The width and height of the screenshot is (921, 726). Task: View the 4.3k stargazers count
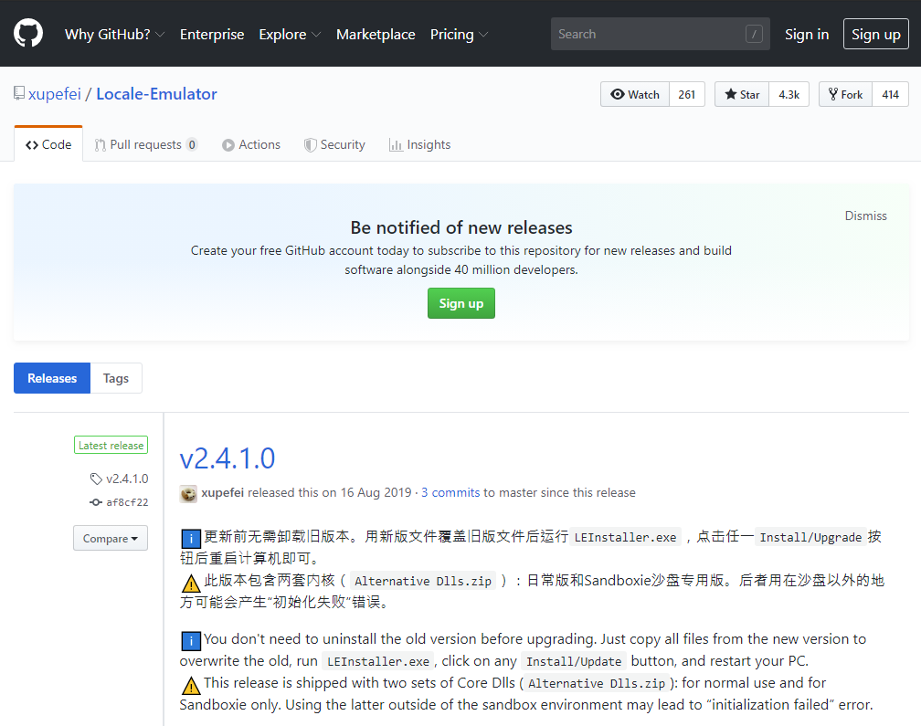pyautogui.click(x=789, y=94)
